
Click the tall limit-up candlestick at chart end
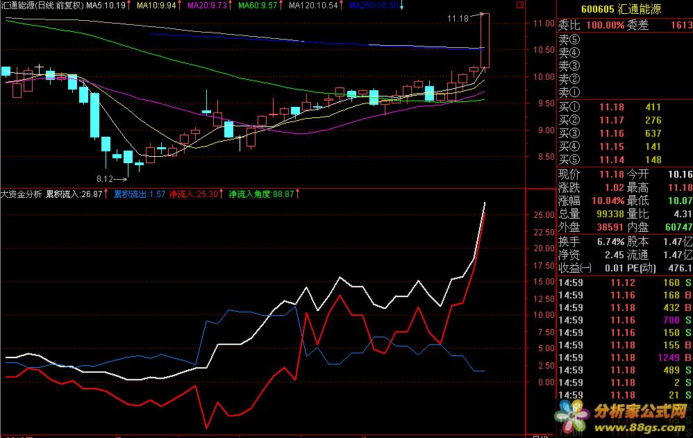[x=485, y=40]
